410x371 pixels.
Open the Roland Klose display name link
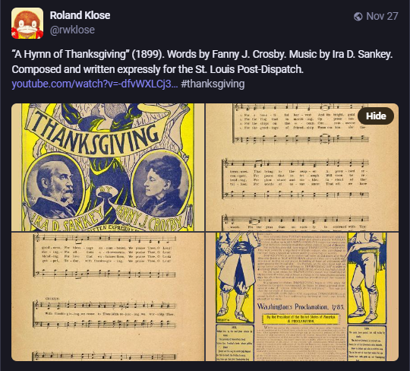[x=80, y=15]
